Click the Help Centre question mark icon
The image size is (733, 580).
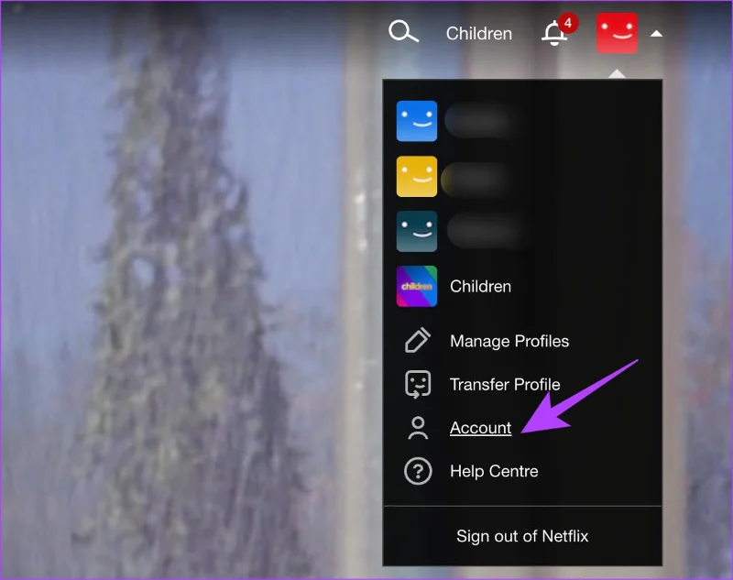418,471
